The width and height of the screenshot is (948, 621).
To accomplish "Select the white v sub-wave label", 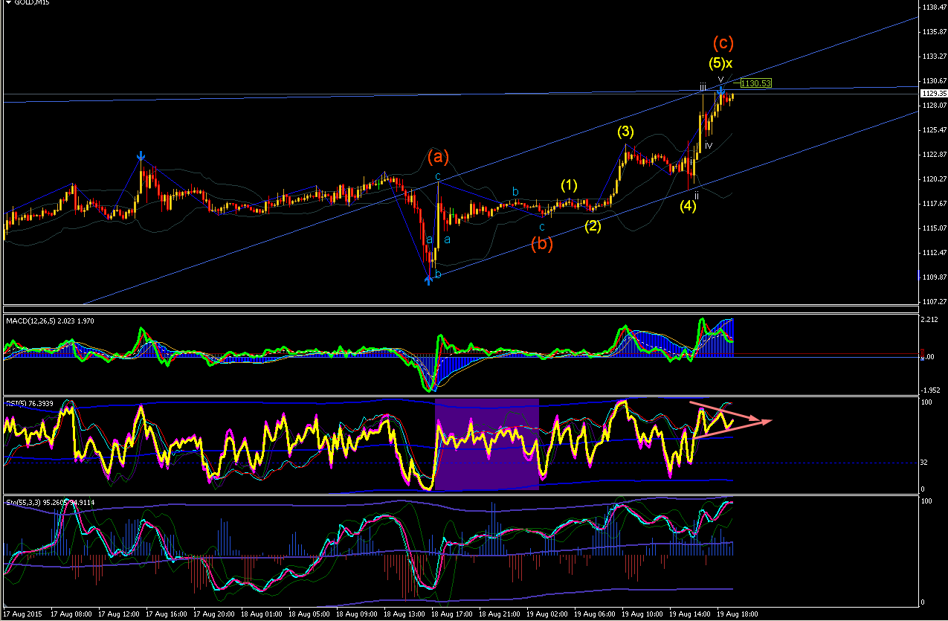I will pos(720,78).
